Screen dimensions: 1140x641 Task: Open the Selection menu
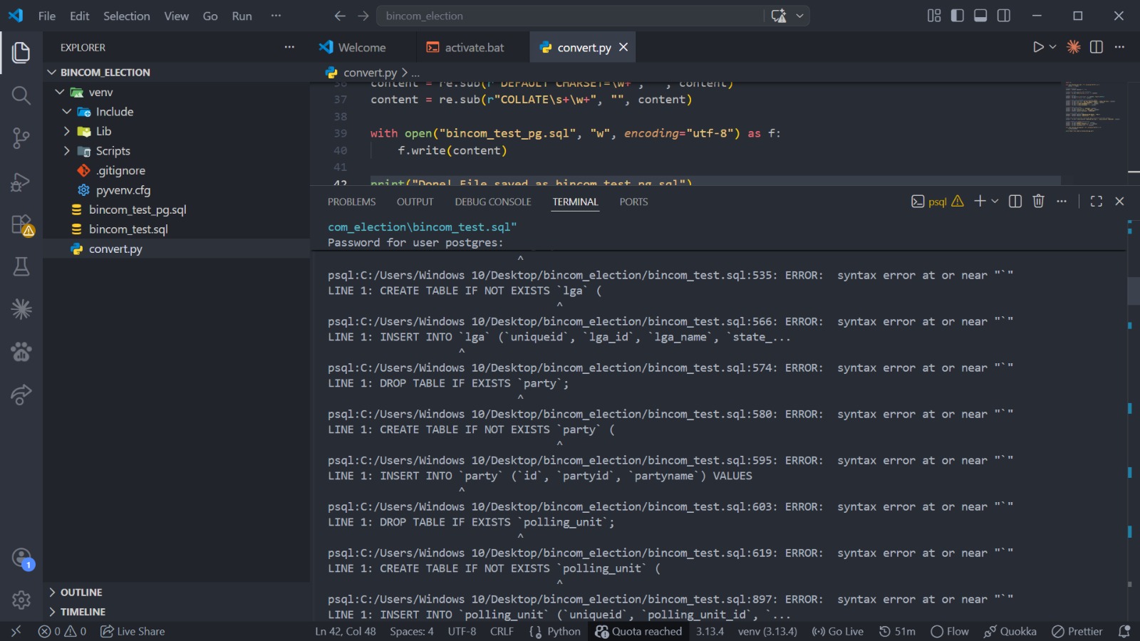point(126,16)
